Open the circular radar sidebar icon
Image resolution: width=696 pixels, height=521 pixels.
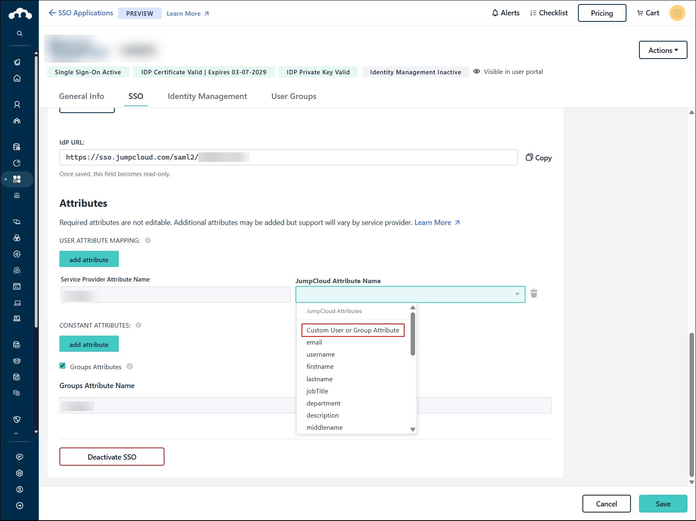coord(17,163)
